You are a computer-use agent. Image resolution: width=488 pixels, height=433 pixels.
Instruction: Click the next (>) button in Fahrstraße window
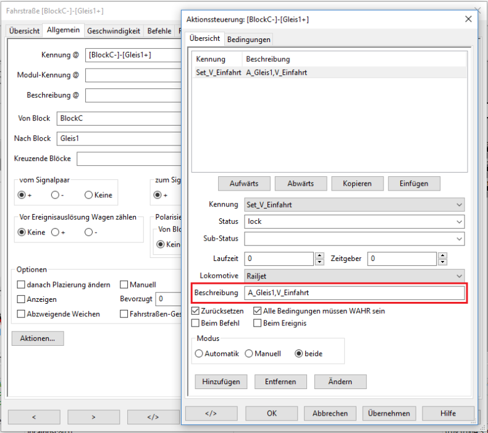pos(93,417)
